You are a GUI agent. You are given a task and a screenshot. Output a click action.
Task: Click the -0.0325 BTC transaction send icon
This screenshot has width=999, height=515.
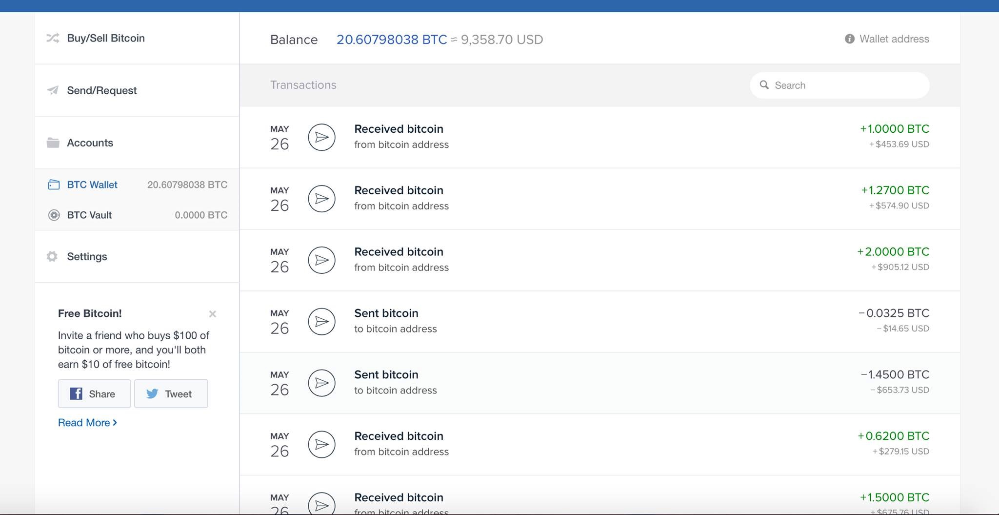coord(321,322)
